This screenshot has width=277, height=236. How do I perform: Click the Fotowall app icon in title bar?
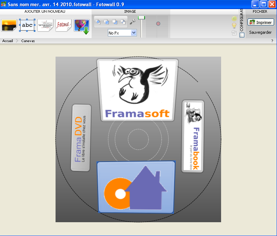coord(3,4)
